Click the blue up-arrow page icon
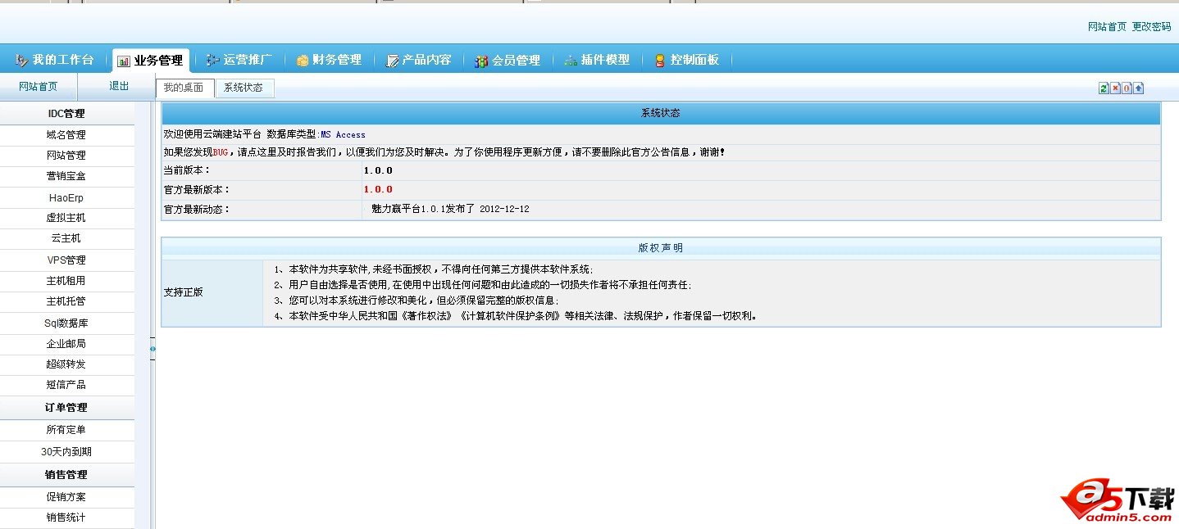 1138,88
